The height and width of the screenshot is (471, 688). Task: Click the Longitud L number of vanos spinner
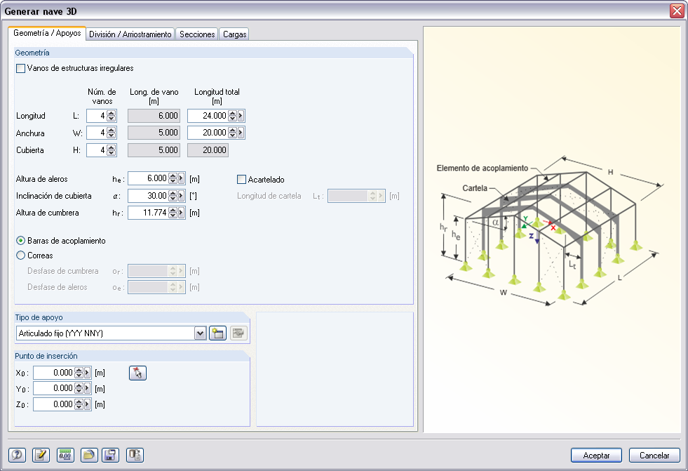click(x=112, y=116)
